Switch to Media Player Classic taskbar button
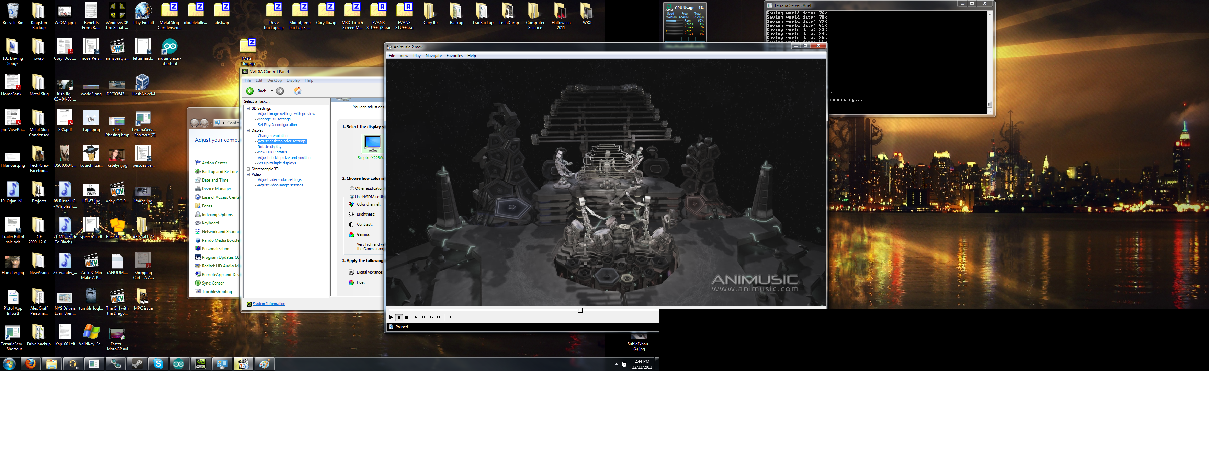Screen dimensions: 1209x475 243,364
